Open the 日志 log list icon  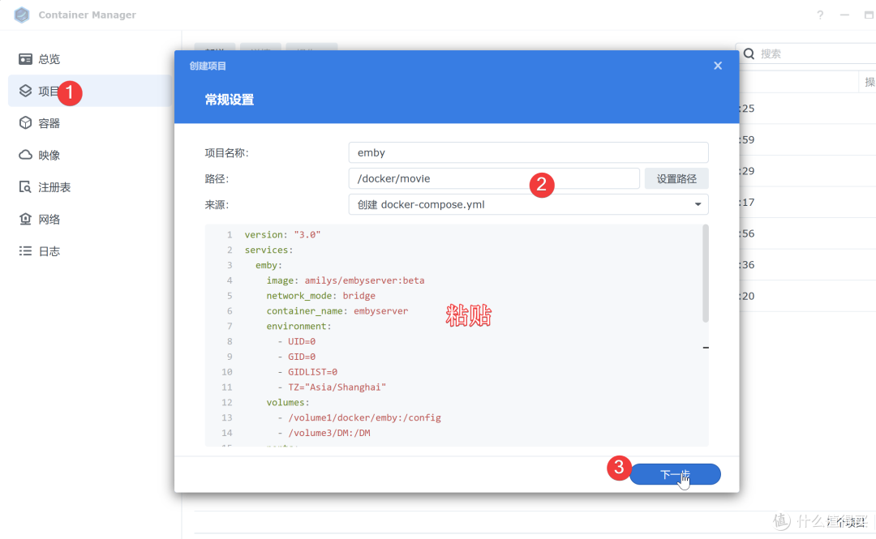click(x=25, y=250)
